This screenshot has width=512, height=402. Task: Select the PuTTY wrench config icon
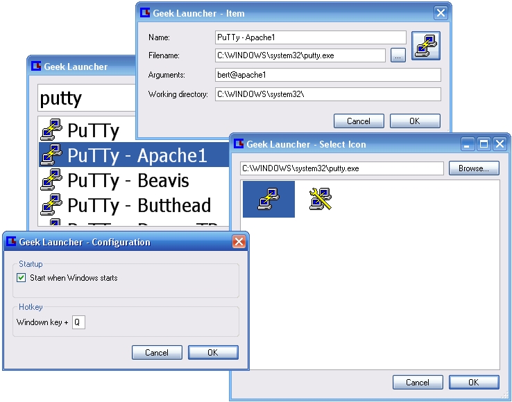[321, 199]
